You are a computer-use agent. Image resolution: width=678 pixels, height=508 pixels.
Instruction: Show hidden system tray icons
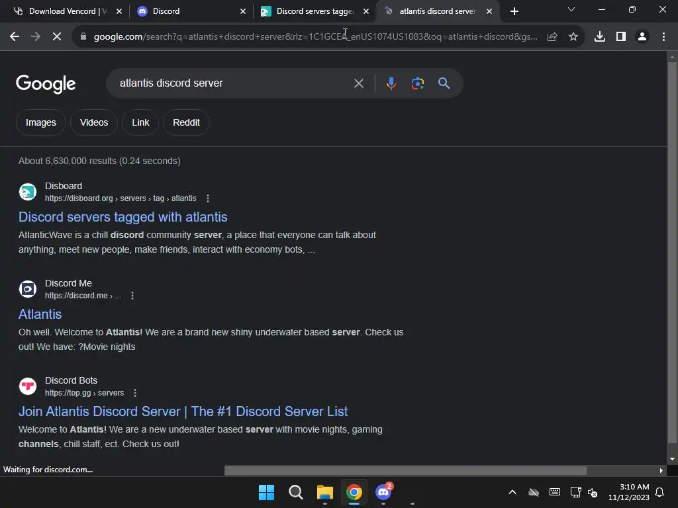coord(512,492)
